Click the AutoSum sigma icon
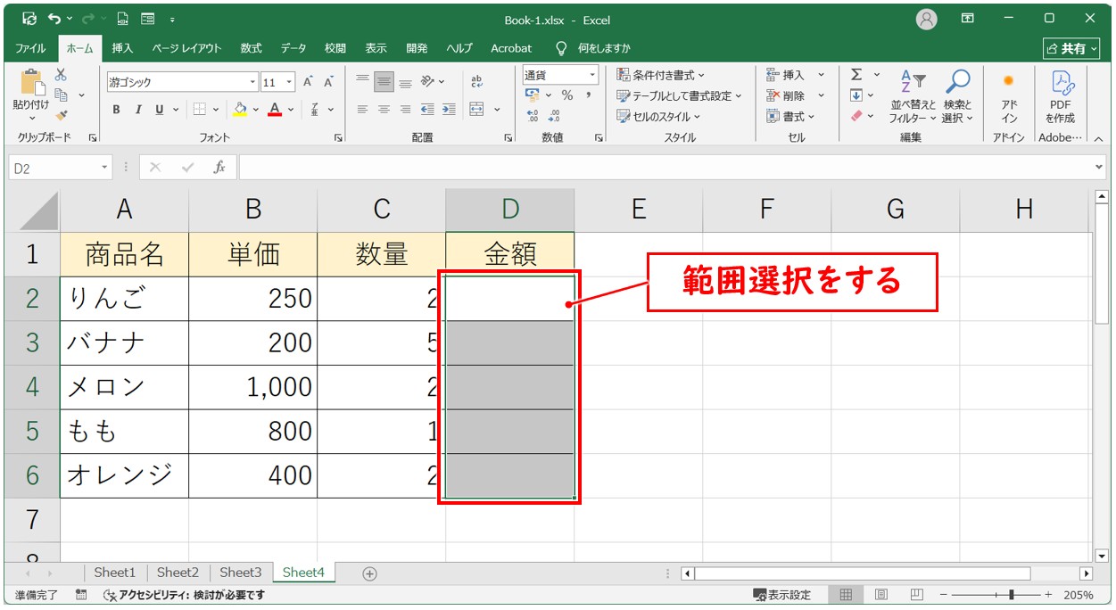This screenshot has width=1116, height=610. 856,75
